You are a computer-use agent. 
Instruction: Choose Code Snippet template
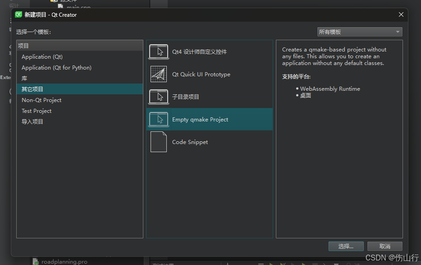tap(210, 142)
